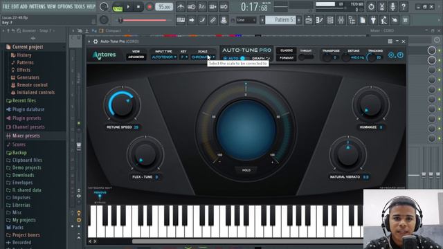Click the Auto-Tune plugin options gear in title bar
Image resolution: width=443 pixels, height=249 pixels.
(96, 41)
